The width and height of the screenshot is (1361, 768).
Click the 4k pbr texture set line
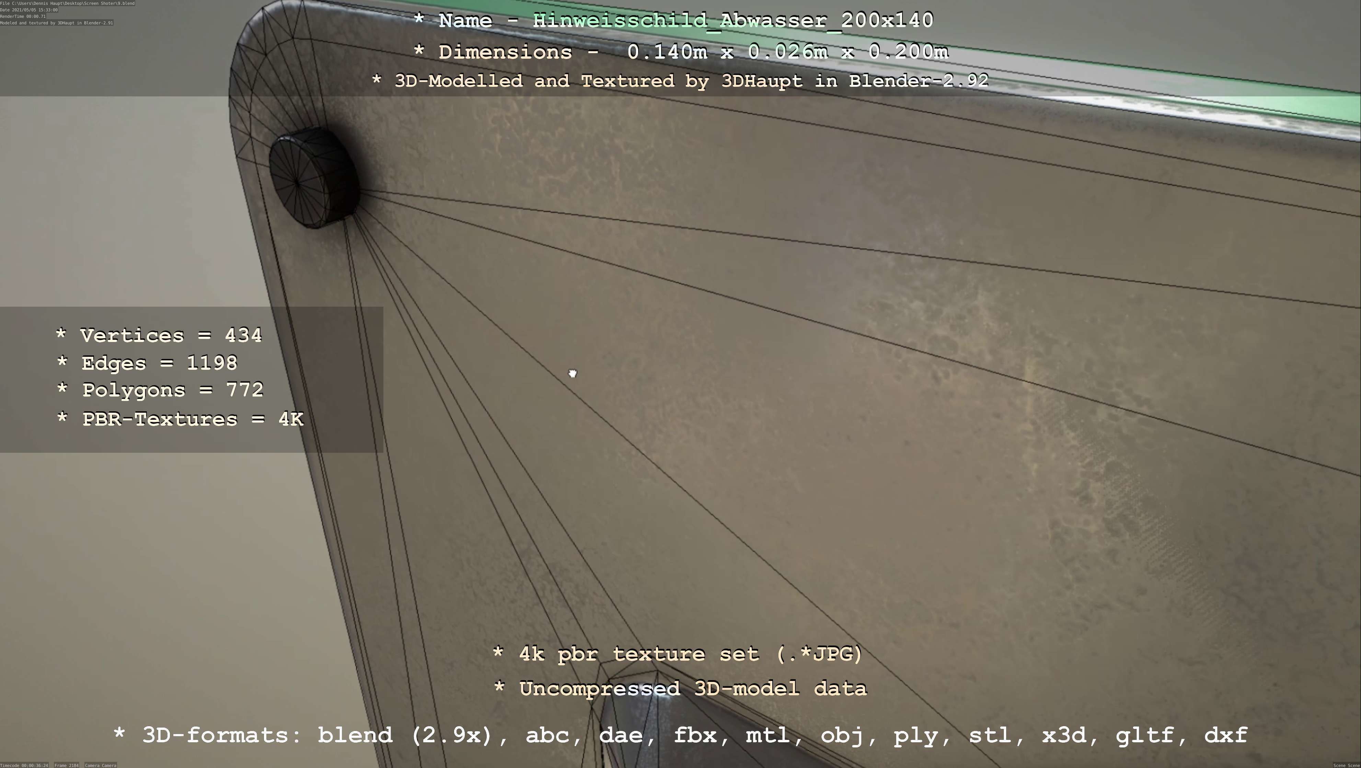point(677,654)
